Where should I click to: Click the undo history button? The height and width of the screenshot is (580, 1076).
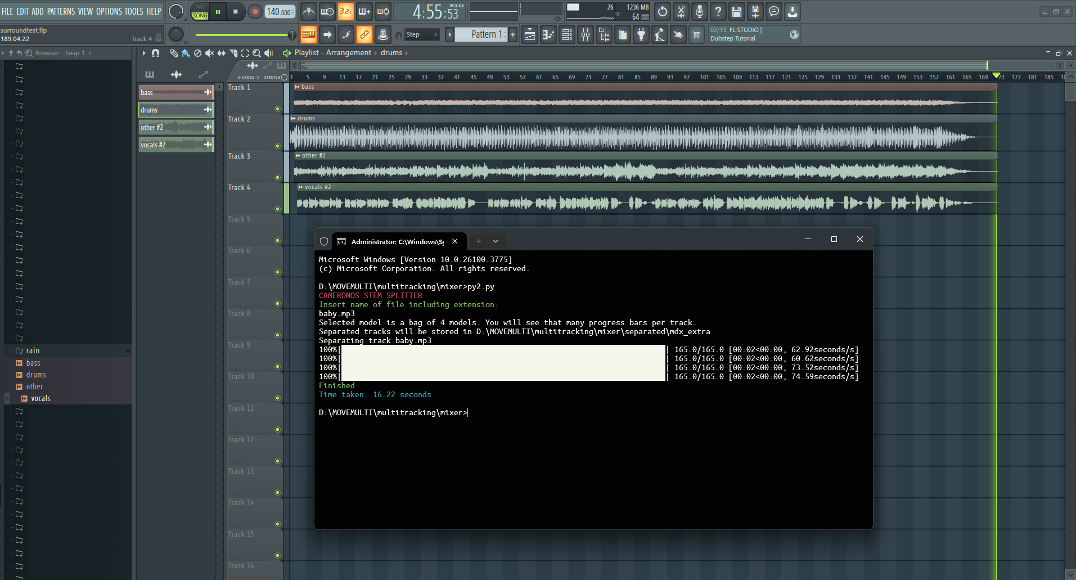(663, 11)
